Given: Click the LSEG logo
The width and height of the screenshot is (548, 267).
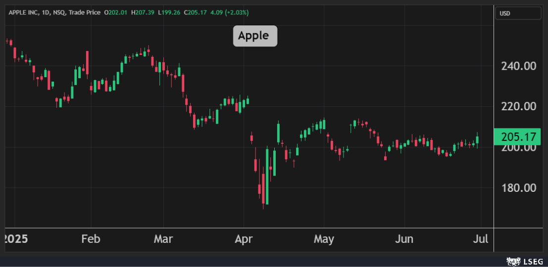Looking at the screenshot, I should pyautogui.click(x=524, y=261).
